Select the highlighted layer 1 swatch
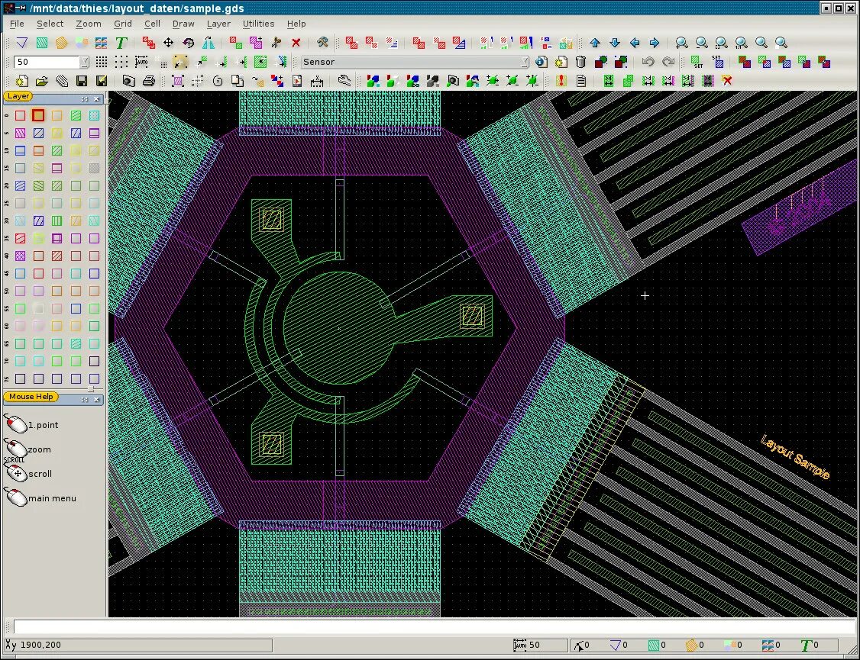The image size is (860, 660). [38, 115]
